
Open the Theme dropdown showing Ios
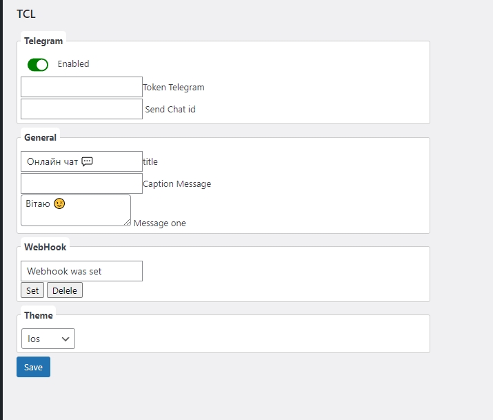48,339
